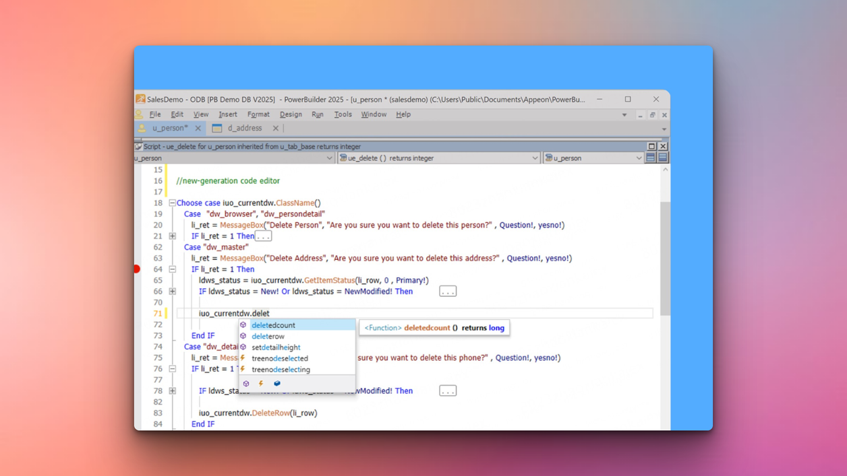Toggle the blue cube filter in autocomplete
This screenshot has height=476, width=847.
276,384
